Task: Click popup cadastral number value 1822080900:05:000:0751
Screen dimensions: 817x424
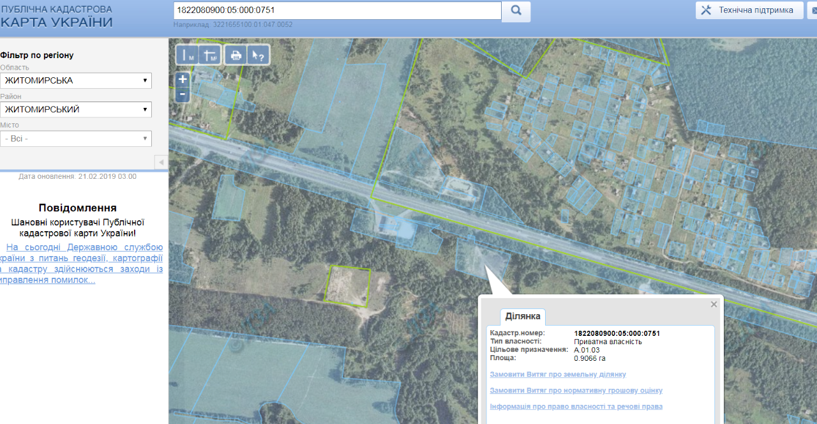Action: (x=617, y=333)
